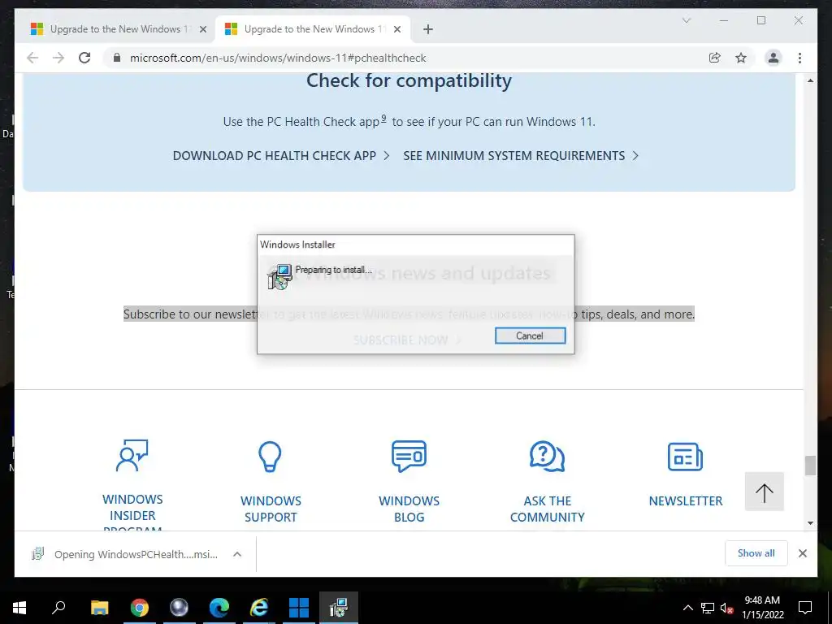
Task: Click the padlock site info icon
Action: 117,58
